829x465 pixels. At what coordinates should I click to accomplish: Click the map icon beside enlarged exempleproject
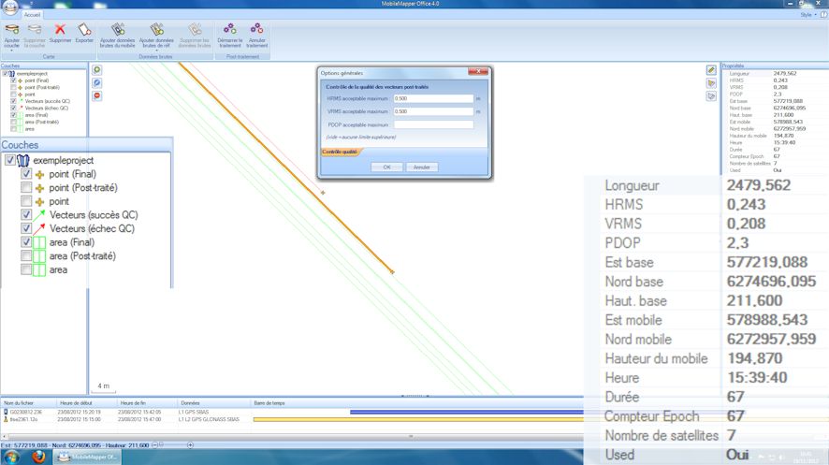[22, 160]
